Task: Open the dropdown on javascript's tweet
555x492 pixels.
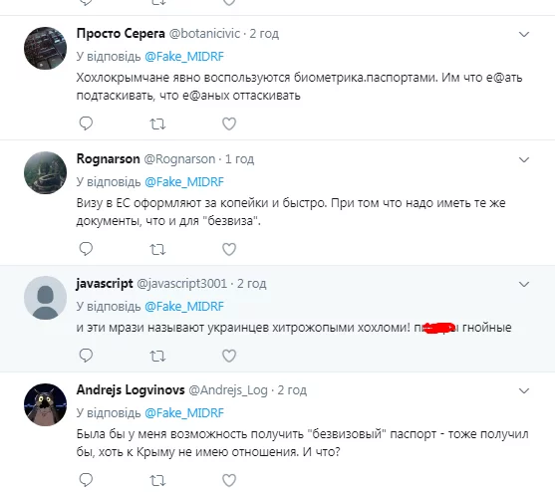Action: click(x=524, y=284)
